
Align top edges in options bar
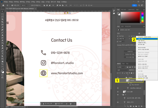57,5
